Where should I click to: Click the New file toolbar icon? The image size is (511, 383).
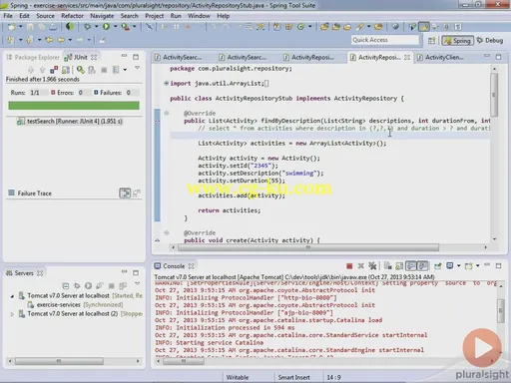(x=11, y=27)
